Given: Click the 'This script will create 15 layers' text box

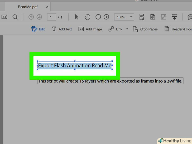Looking at the screenshot, I should [x=110, y=81].
